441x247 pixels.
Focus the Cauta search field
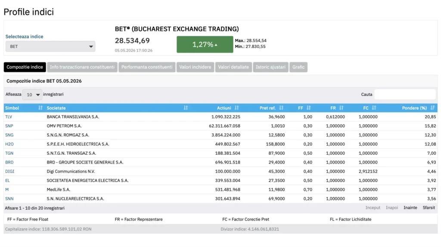405,94
